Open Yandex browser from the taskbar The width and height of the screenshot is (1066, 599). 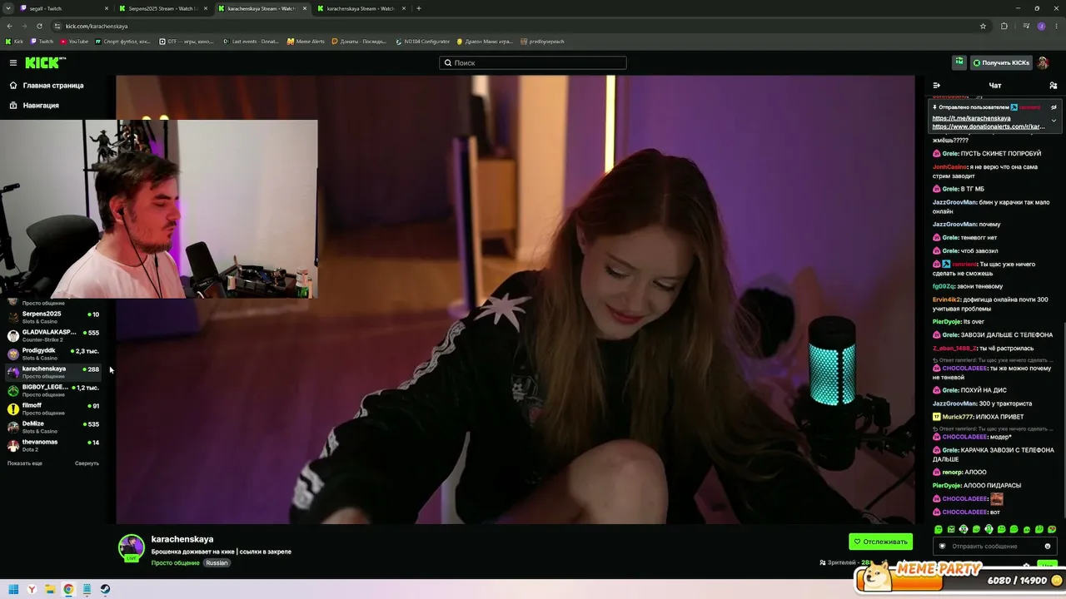pos(32,589)
